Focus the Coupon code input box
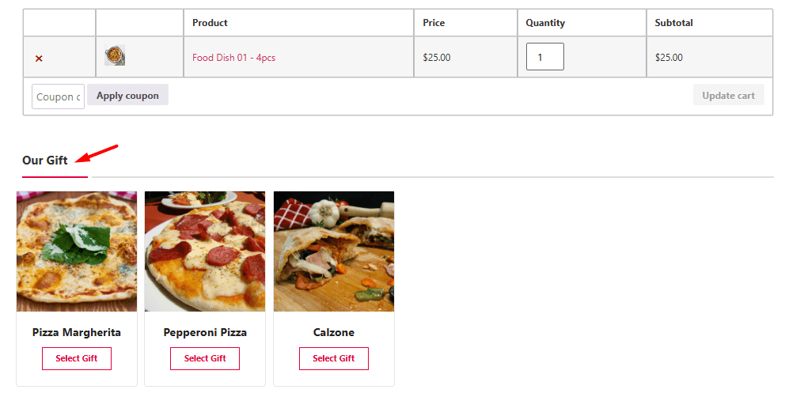The image size is (800, 397). coord(59,96)
